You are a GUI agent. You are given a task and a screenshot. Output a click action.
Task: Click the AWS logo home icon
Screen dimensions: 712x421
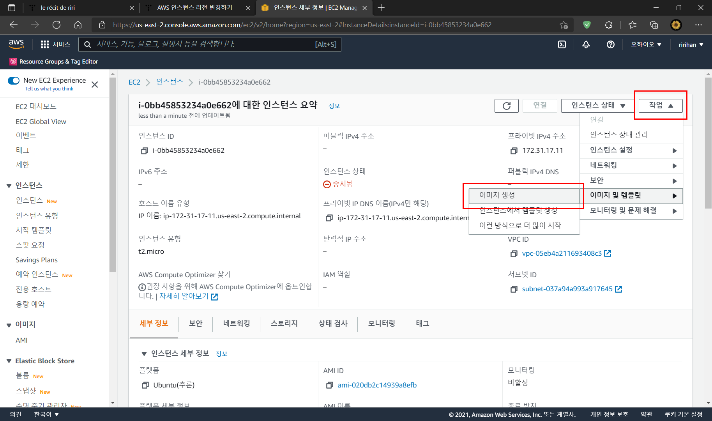[x=16, y=44]
